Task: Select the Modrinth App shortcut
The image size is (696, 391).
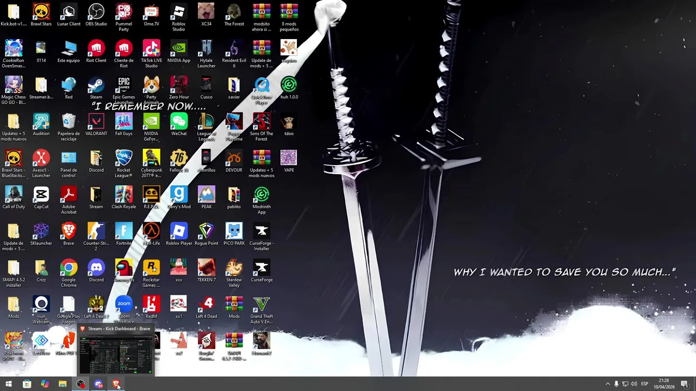Action: click(262, 200)
